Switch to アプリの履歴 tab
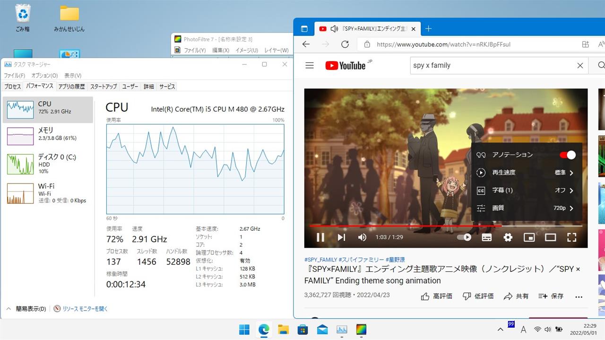 click(71, 87)
